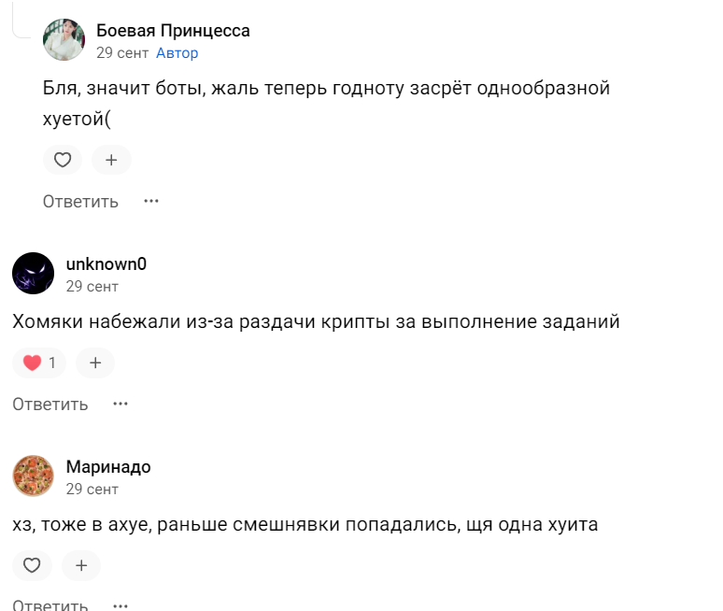Image resolution: width=723 pixels, height=611 pixels.
Task: Open more options for Боевая Принцесса's comment
Action: point(151,201)
